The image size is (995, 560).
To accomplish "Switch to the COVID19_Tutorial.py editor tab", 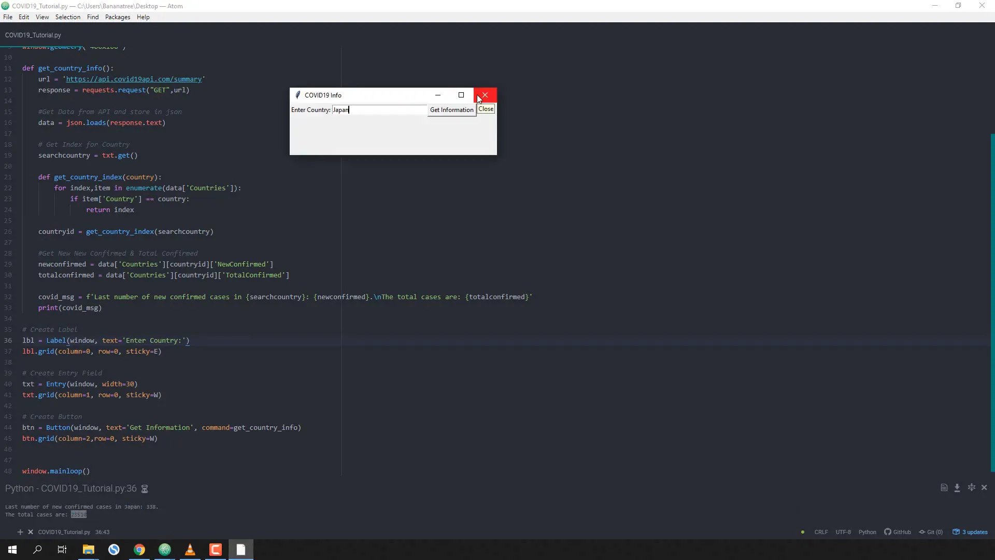I will click(33, 35).
